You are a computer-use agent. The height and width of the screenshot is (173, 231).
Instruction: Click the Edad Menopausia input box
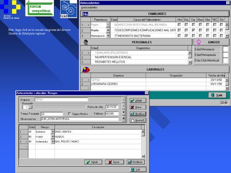pos(226,55)
